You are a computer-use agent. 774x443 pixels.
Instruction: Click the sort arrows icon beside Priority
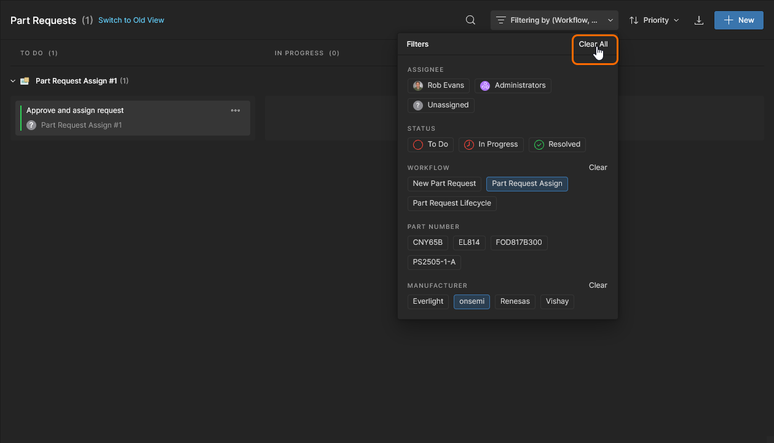click(x=634, y=20)
